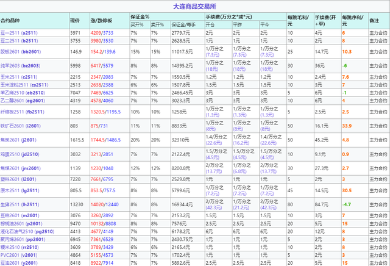Click the fee total 84.7元
The height and width of the screenshot is (266, 390).
[x=322, y=204]
